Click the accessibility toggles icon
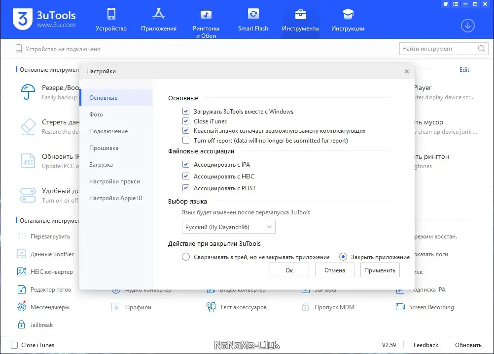The width and height of the screenshot is (494, 354). 28,195
